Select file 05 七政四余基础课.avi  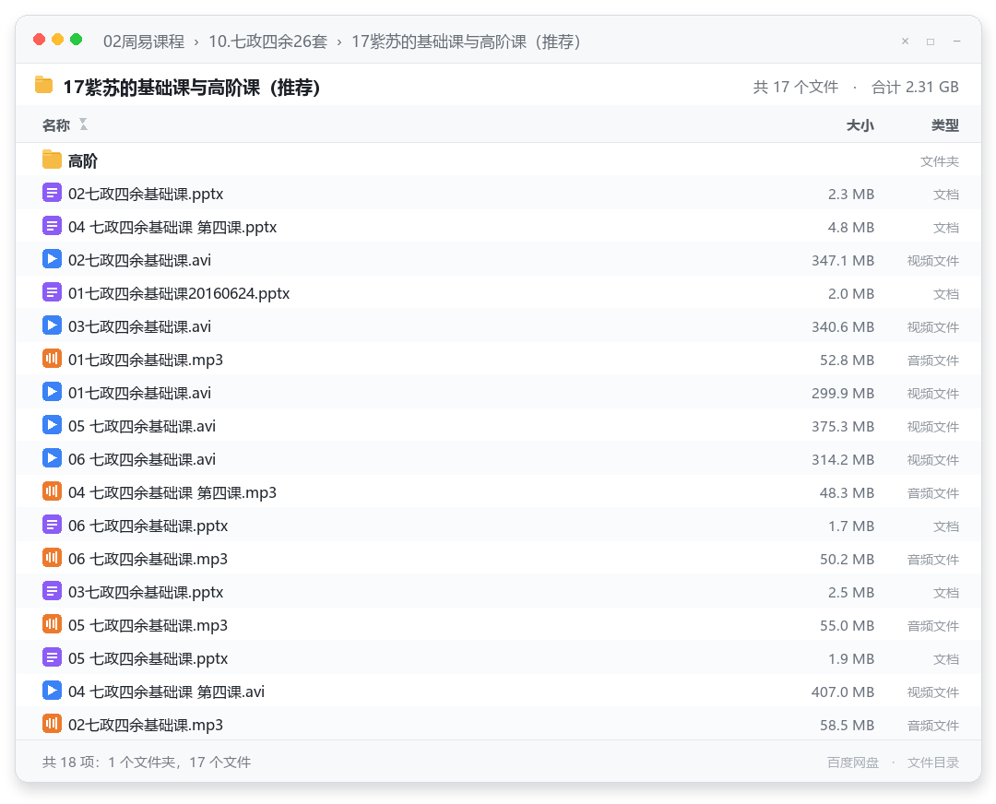[142, 426]
